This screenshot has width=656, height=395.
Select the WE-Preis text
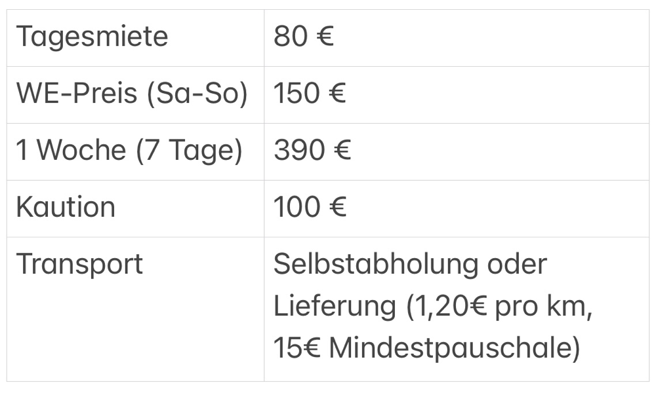pyautogui.click(x=77, y=93)
